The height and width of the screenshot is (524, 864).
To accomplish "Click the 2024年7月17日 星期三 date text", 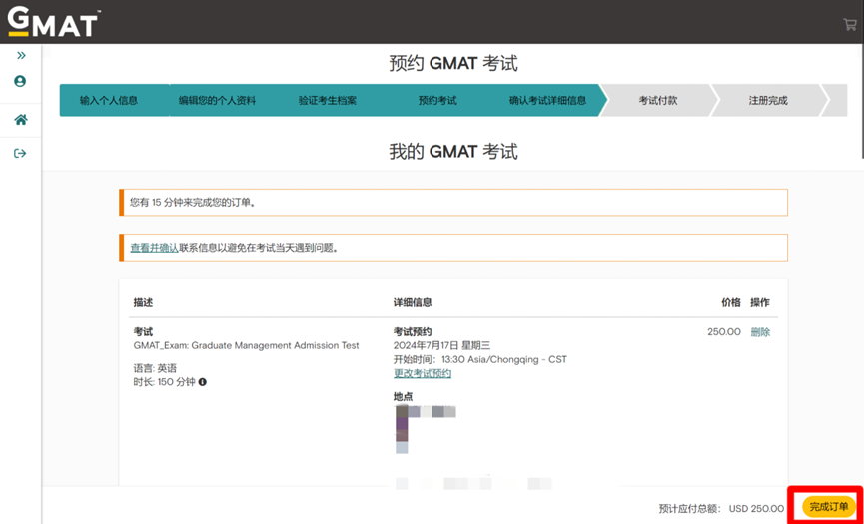I will (x=441, y=345).
